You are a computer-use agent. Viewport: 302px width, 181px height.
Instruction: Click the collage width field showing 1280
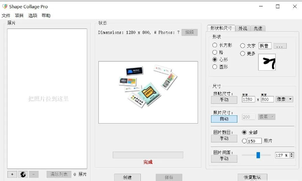[248, 99]
